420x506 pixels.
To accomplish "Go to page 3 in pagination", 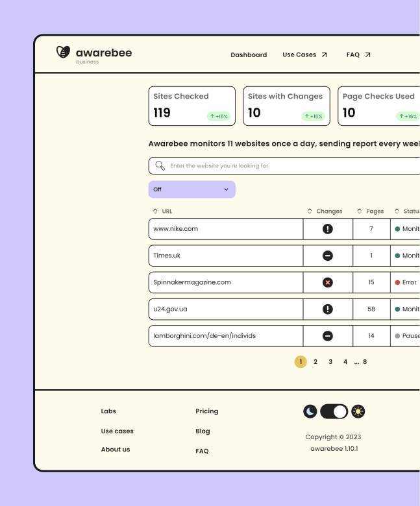I will click(x=330, y=362).
